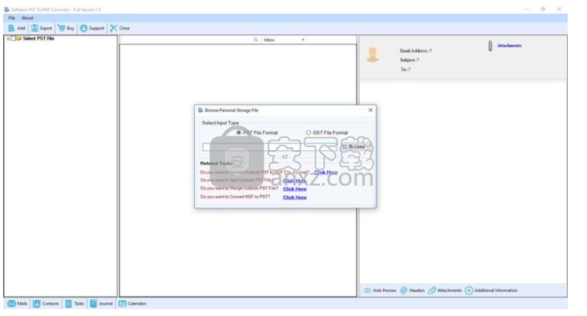The height and width of the screenshot is (316, 587).
Task: Minimize the main application window
Action: click(527, 9)
